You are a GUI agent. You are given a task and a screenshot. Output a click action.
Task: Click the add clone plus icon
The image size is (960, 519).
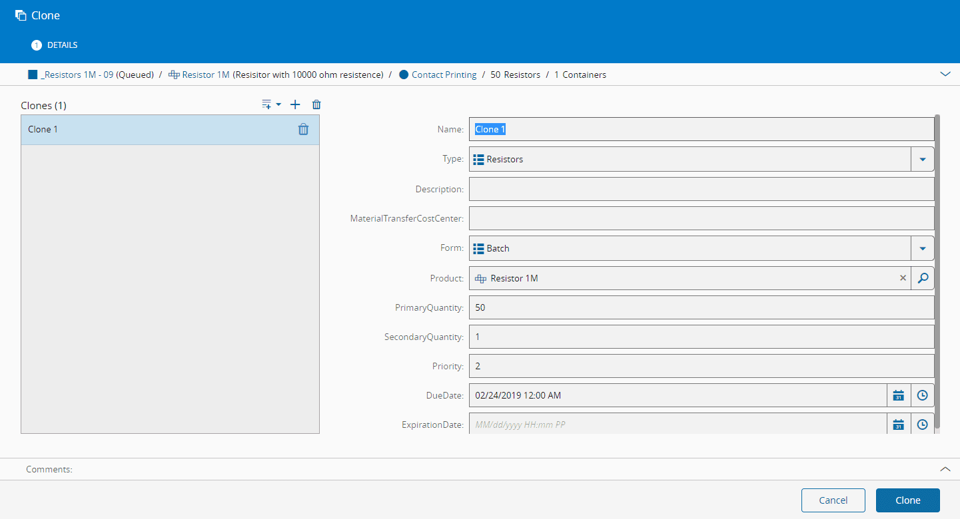pos(295,104)
